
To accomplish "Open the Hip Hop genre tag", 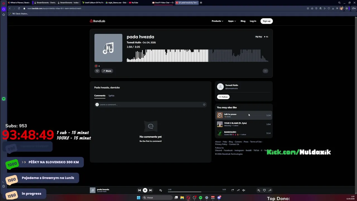I will 259,37.
